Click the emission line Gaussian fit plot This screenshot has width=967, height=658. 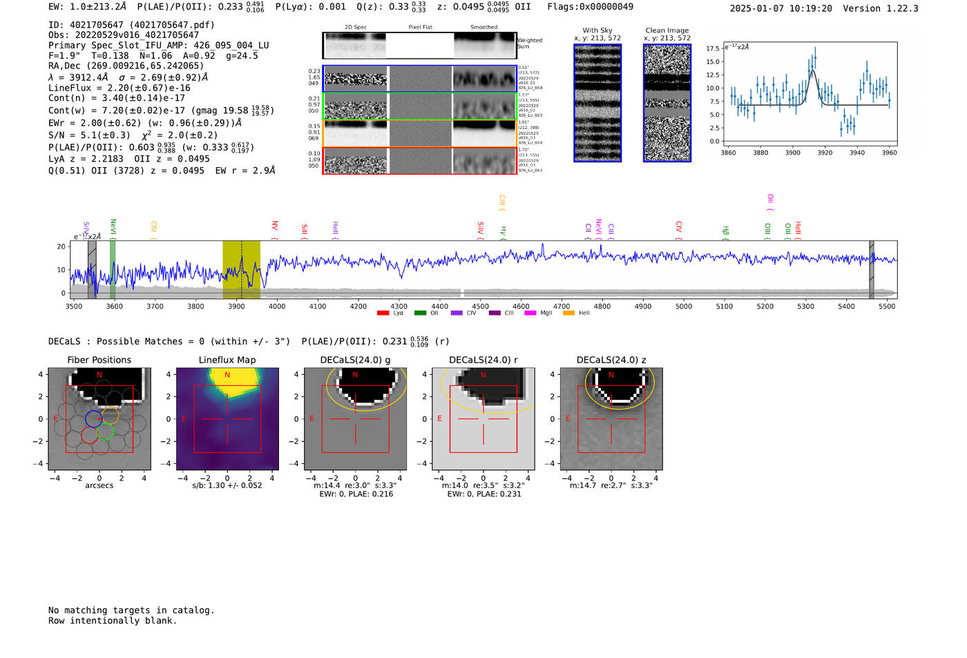point(810,94)
